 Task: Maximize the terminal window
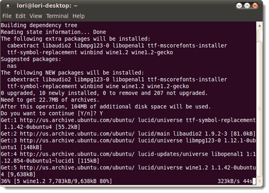(x=247, y=6)
